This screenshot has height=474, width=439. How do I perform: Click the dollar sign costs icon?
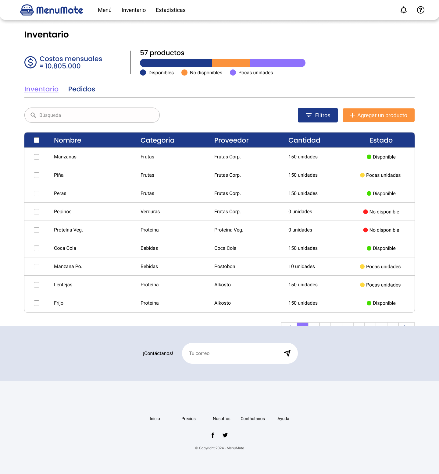pyautogui.click(x=30, y=62)
